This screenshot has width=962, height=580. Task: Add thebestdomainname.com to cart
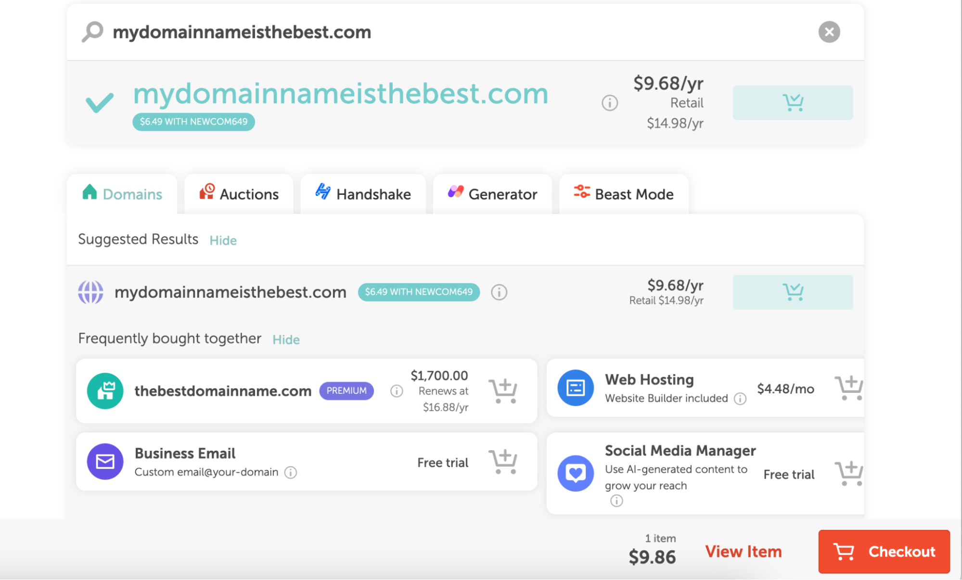(503, 391)
